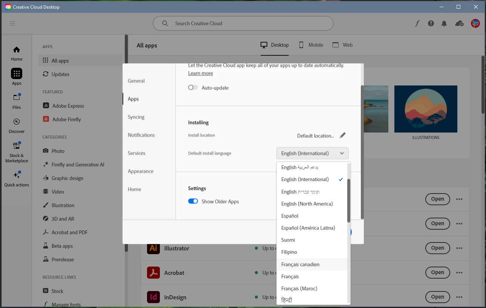Viewport: 486px width, 308px height.
Task: Click the Acrobat app icon
Action: (153, 273)
